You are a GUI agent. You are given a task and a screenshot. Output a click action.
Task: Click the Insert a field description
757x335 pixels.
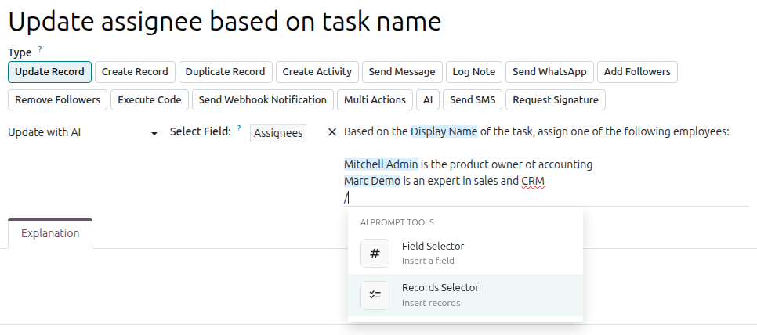coord(428,261)
